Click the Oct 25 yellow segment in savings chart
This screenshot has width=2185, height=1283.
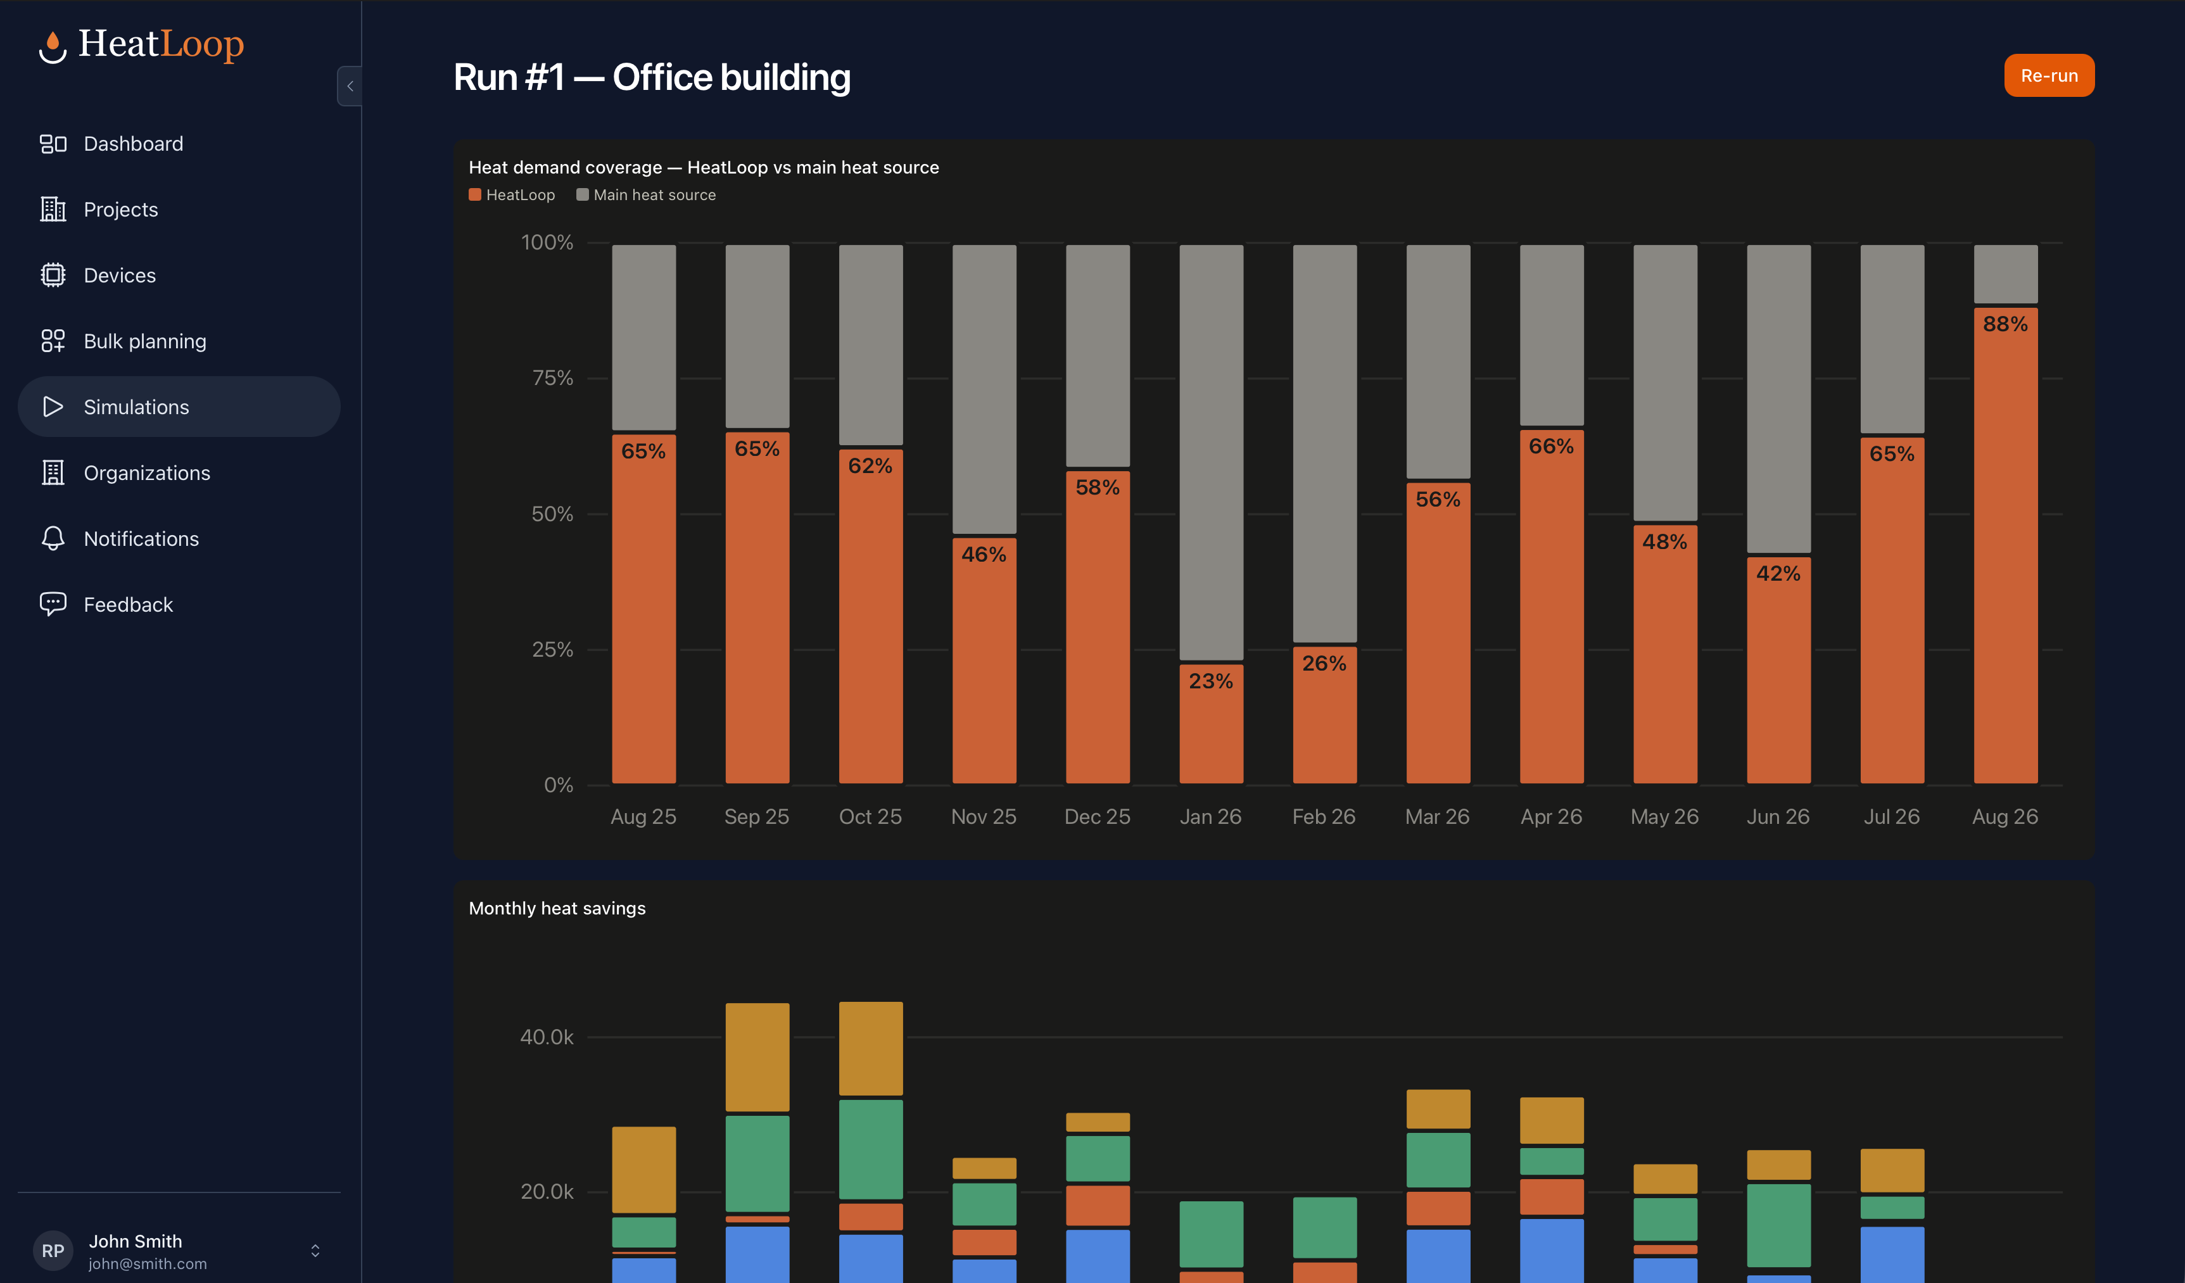point(871,1049)
